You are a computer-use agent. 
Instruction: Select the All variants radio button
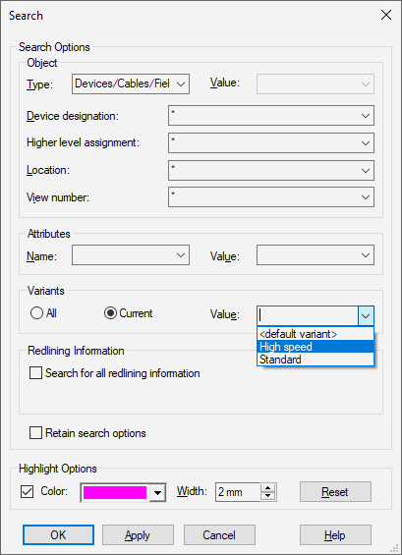(x=36, y=313)
